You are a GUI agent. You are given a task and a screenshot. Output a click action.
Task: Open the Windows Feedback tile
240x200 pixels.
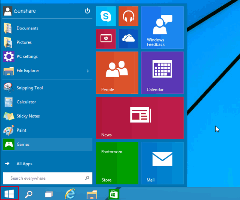click(162, 28)
